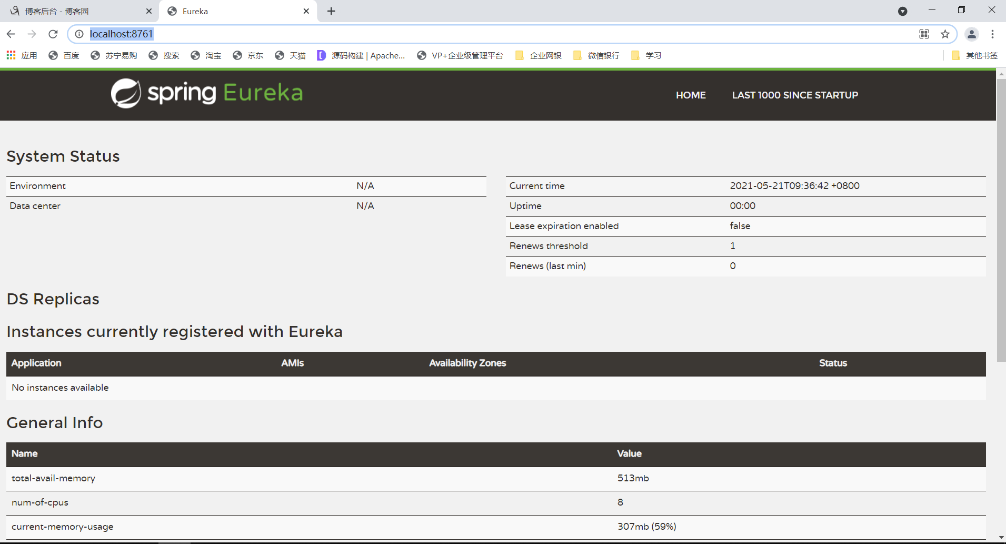The height and width of the screenshot is (544, 1006).
Task: Open LAST 1000 SINCE STARTUP link
Action: click(795, 95)
